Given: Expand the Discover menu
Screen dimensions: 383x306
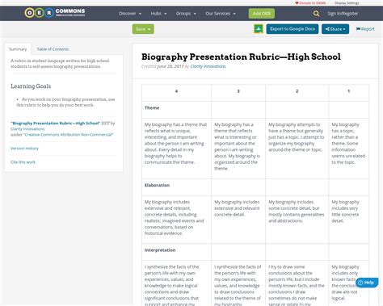Looking at the screenshot, I should tap(130, 14).
